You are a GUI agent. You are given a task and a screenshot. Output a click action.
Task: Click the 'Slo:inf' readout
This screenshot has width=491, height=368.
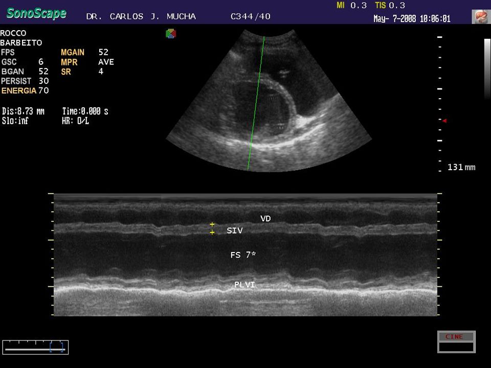pos(15,121)
